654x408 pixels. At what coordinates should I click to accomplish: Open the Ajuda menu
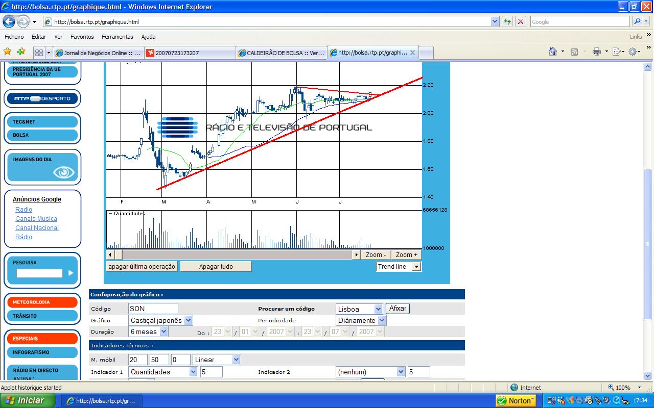pos(148,37)
